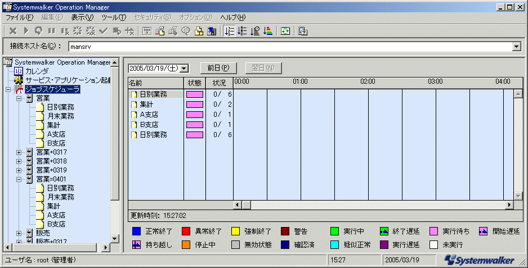Click the 前日(P) previous day button
The width and height of the screenshot is (528, 268).
218,68
